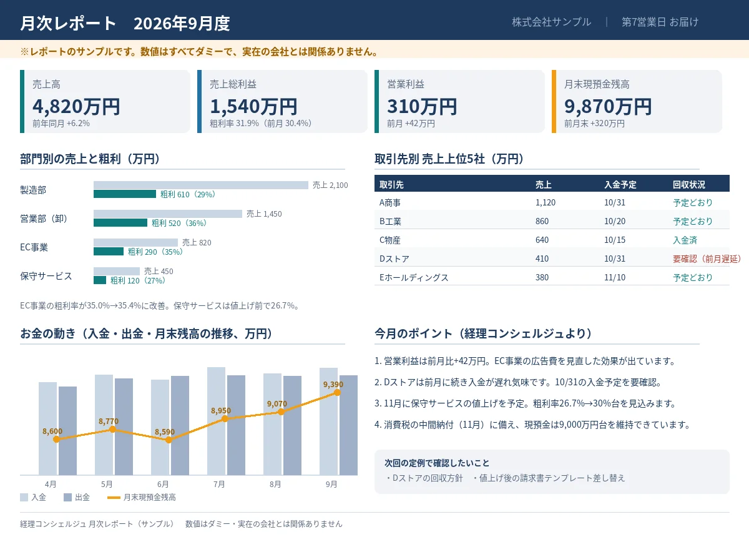This screenshot has height=537, width=749.
Task: Click the 7月 axis label
Action: coord(219,484)
